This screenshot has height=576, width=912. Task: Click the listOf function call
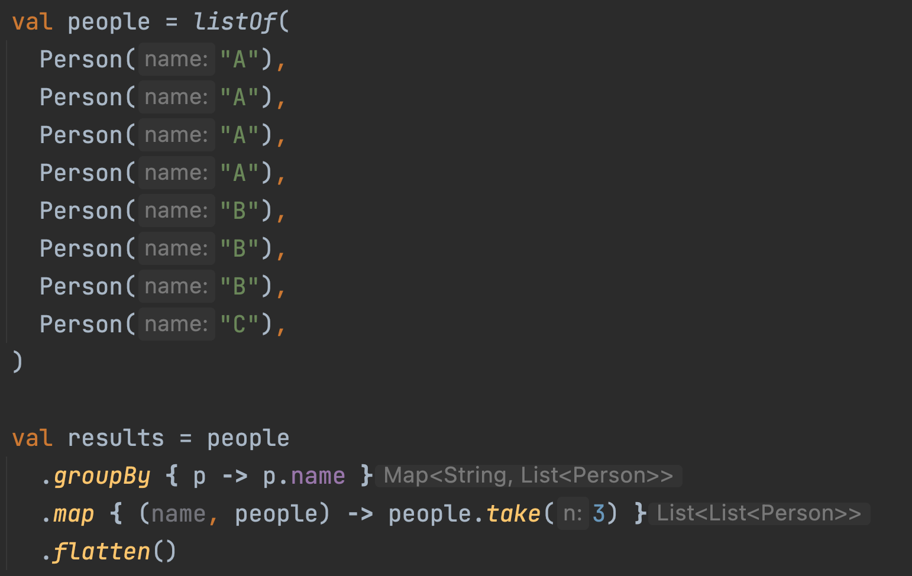click(234, 22)
